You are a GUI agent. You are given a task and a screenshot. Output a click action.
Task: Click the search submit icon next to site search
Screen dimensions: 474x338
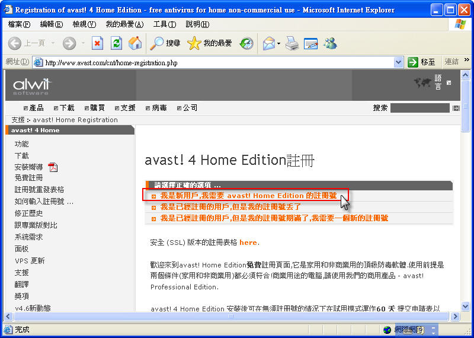456,108
